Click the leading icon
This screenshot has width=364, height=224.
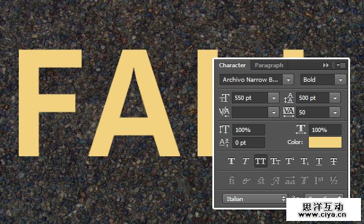(x=289, y=97)
